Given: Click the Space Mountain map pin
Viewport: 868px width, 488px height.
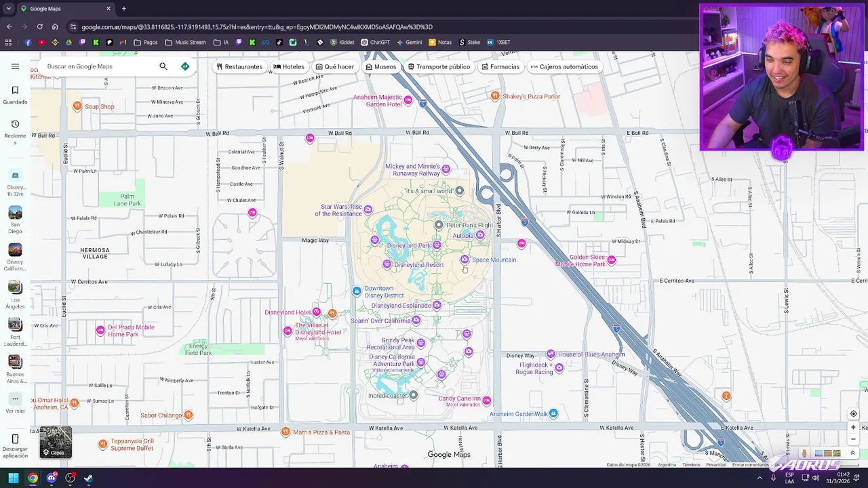Looking at the screenshot, I should (x=465, y=260).
